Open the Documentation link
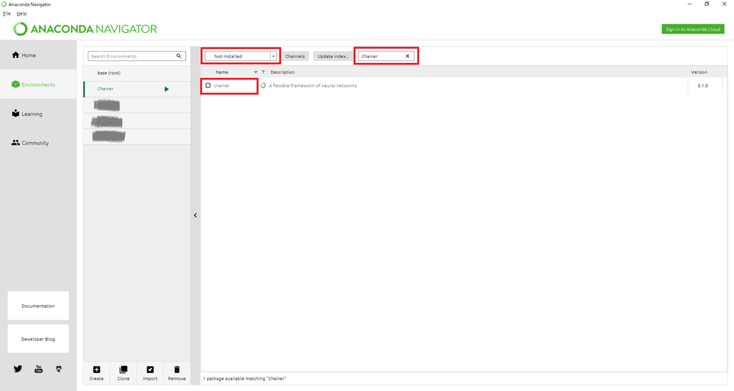This screenshot has width=734, height=391. point(38,306)
